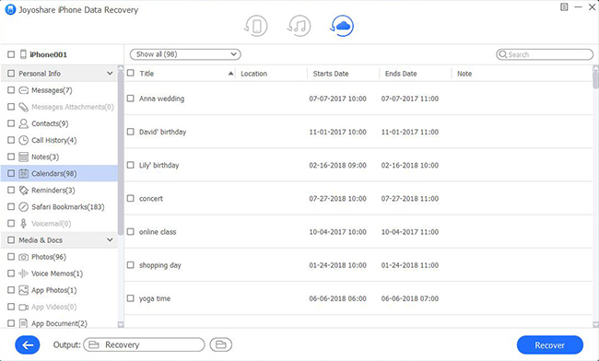This screenshot has height=361, width=599.
Task: Click the Reminders tag icon
Action: click(24, 190)
